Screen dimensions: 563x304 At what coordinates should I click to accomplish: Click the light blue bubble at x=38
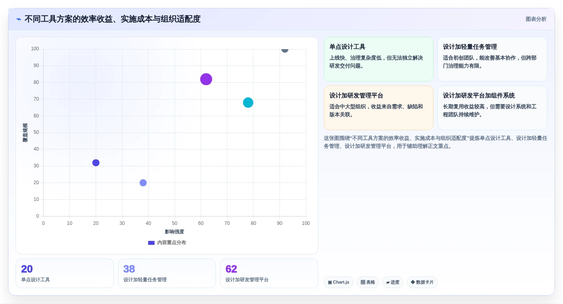(143, 183)
